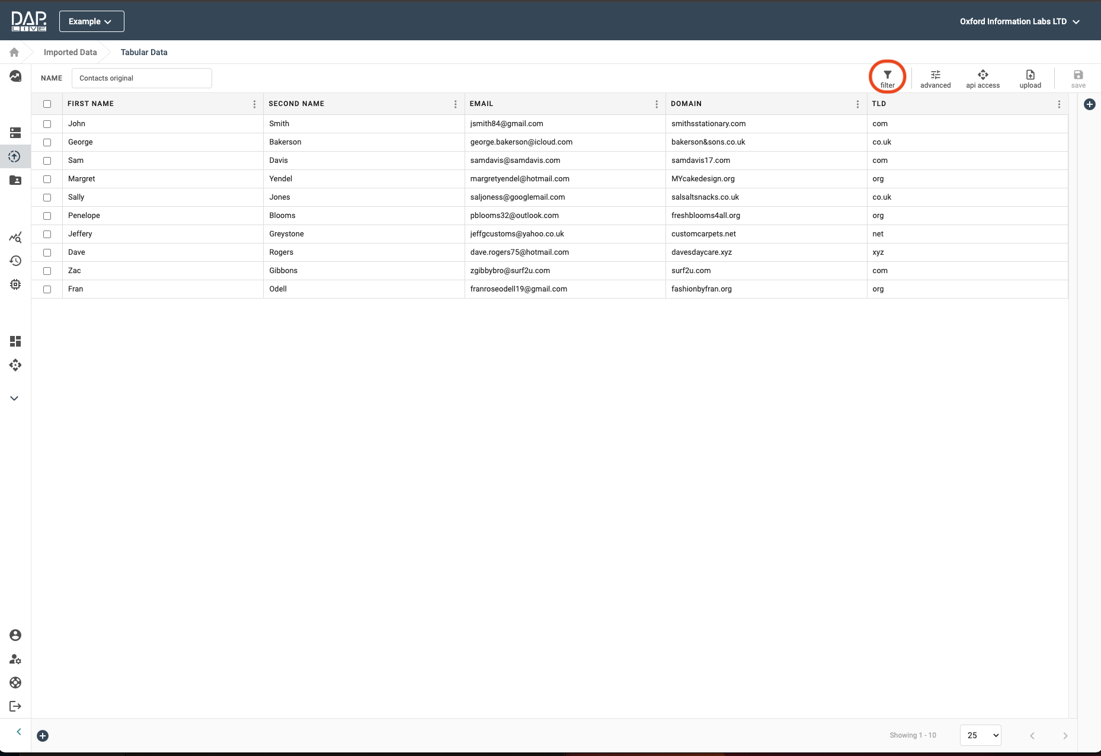Check the box for Penelope Blooms row
1101x756 pixels.
tap(47, 216)
